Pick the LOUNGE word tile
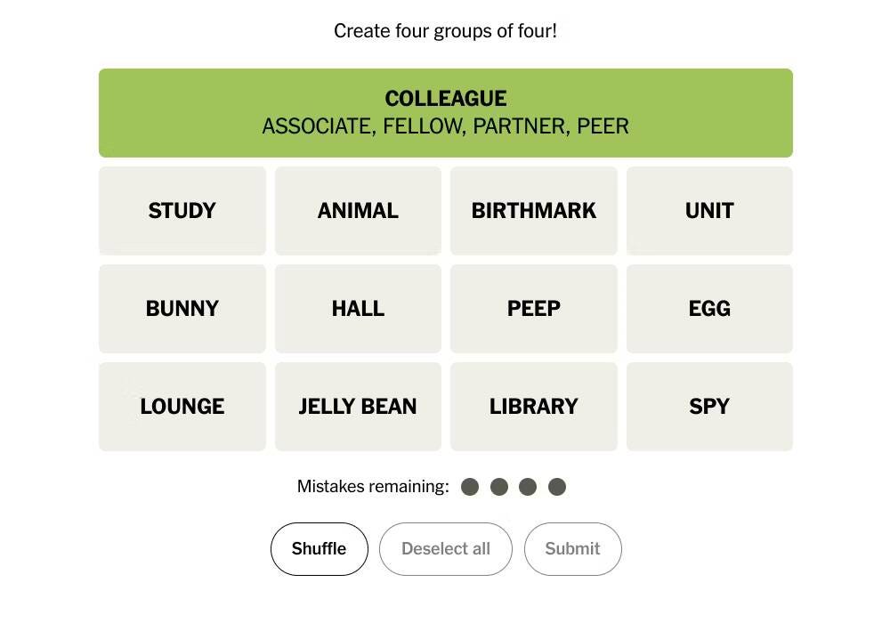890x623 pixels. pos(182,407)
